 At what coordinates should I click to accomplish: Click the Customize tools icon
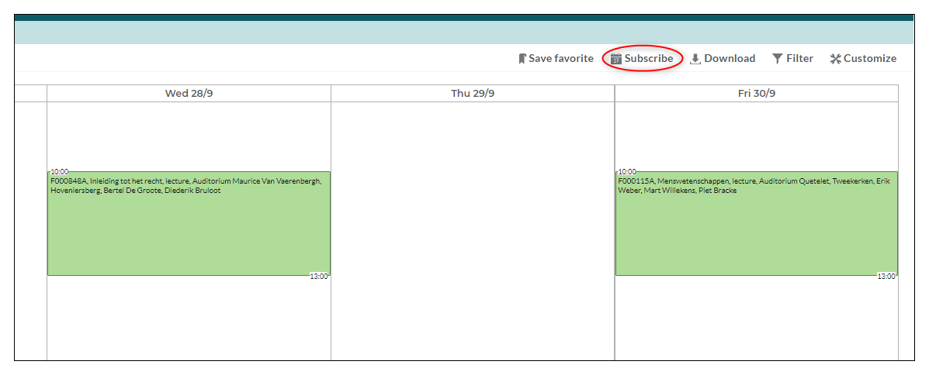835,59
